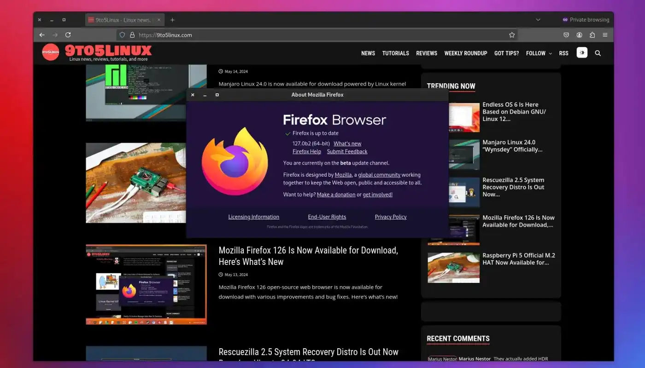Screen dimensions: 645x368
Task: Click the Submit Feedback link
Action: [347, 151]
